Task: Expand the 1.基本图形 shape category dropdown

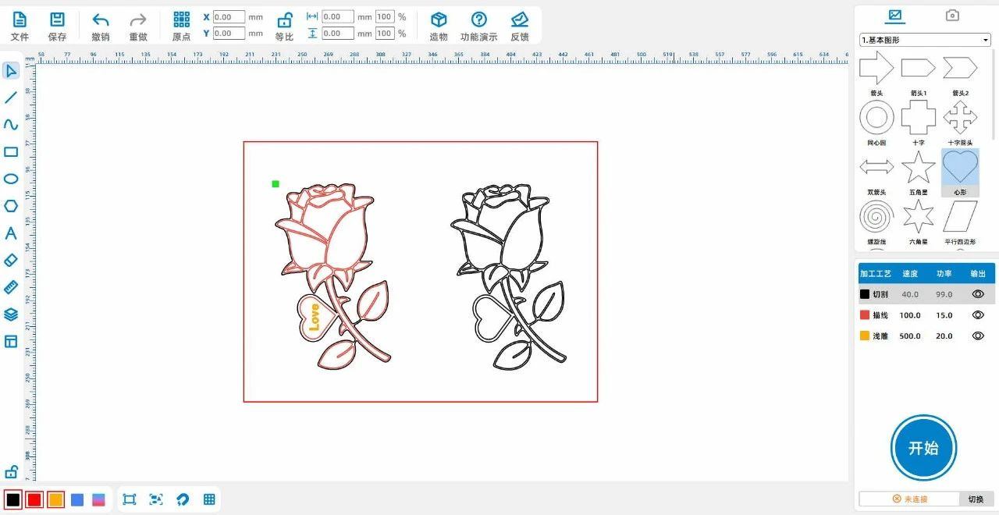Action: (924, 40)
